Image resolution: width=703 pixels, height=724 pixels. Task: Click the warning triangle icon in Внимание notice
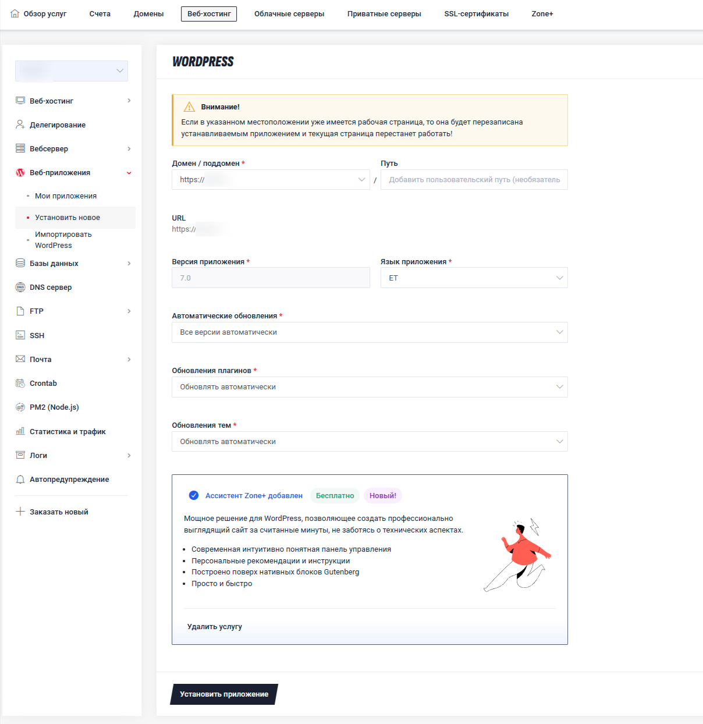[189, 107]
